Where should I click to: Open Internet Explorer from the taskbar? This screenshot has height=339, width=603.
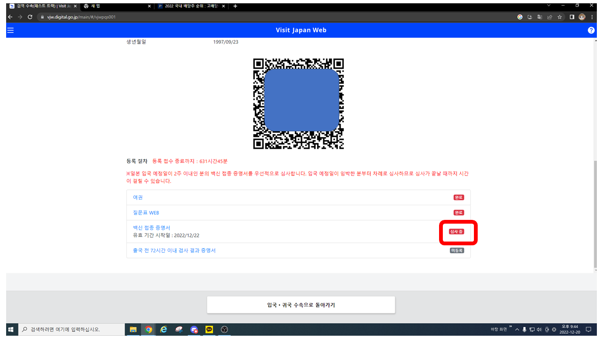coord(163,330)
